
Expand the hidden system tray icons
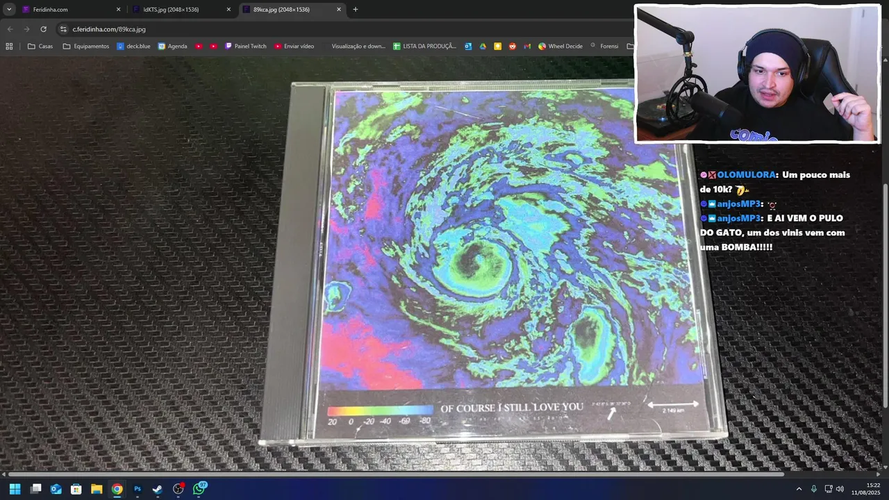[799, 489]
